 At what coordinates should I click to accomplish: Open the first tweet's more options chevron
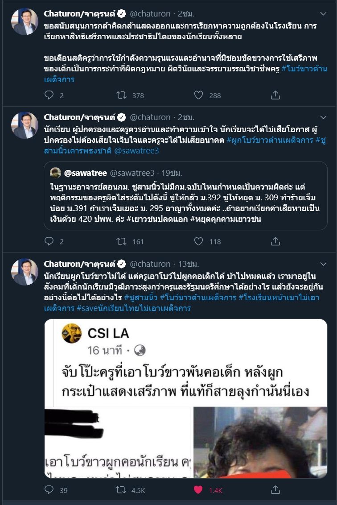[x=323, y=14]
